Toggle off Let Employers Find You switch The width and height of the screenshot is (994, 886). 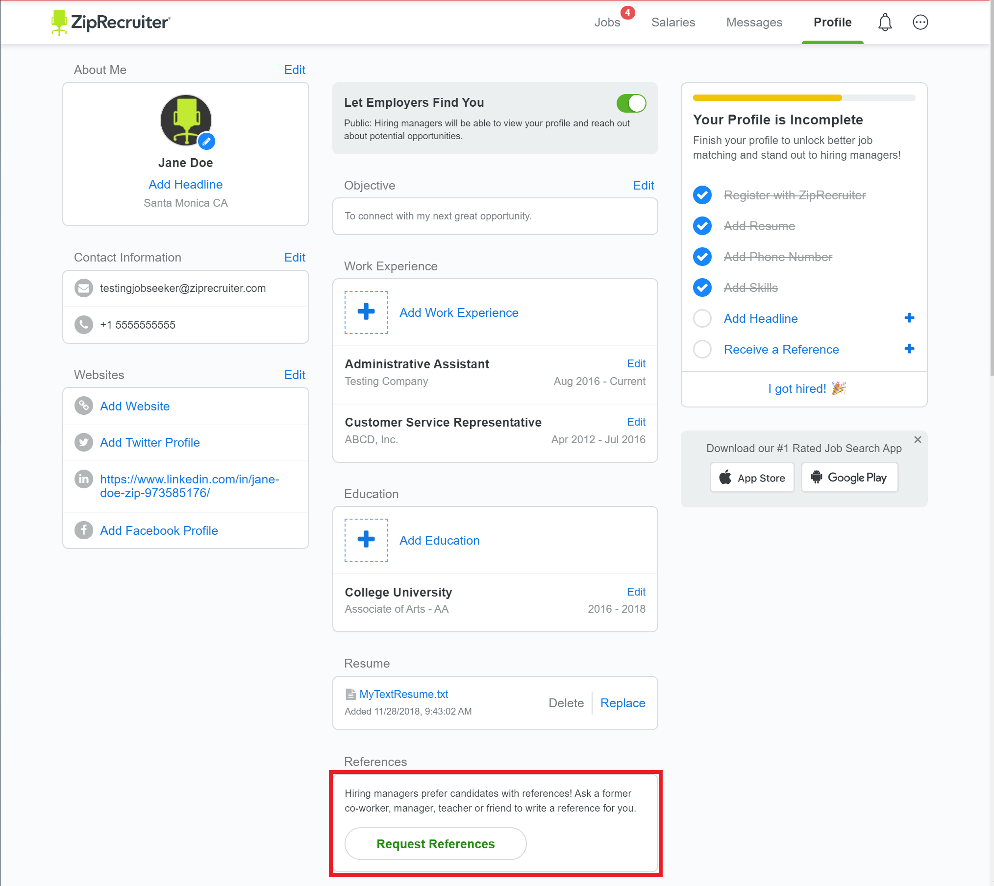(x=631, y=103)
